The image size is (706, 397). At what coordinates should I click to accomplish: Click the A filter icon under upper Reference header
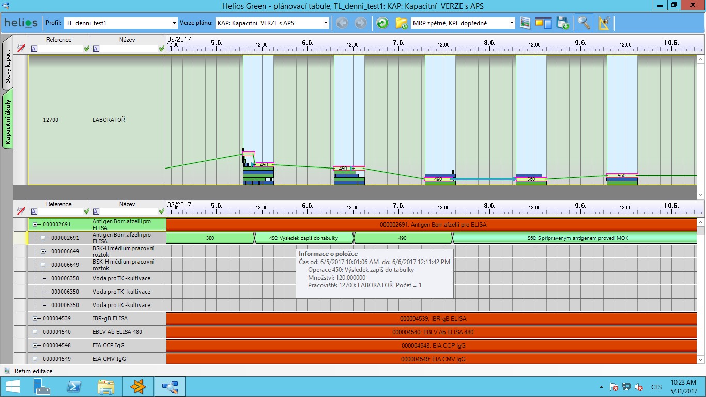pos(34,49)
